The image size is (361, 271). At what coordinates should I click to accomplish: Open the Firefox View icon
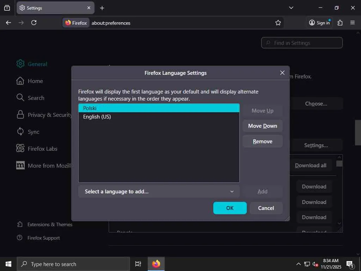pos(7,8)
